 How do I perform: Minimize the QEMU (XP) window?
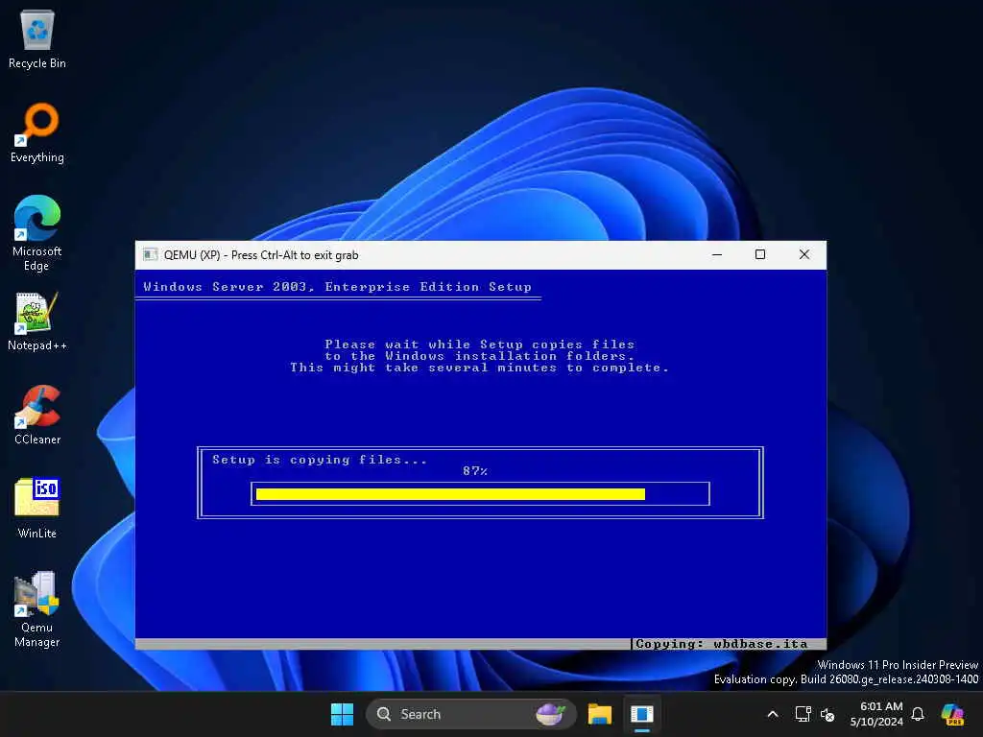717,254
